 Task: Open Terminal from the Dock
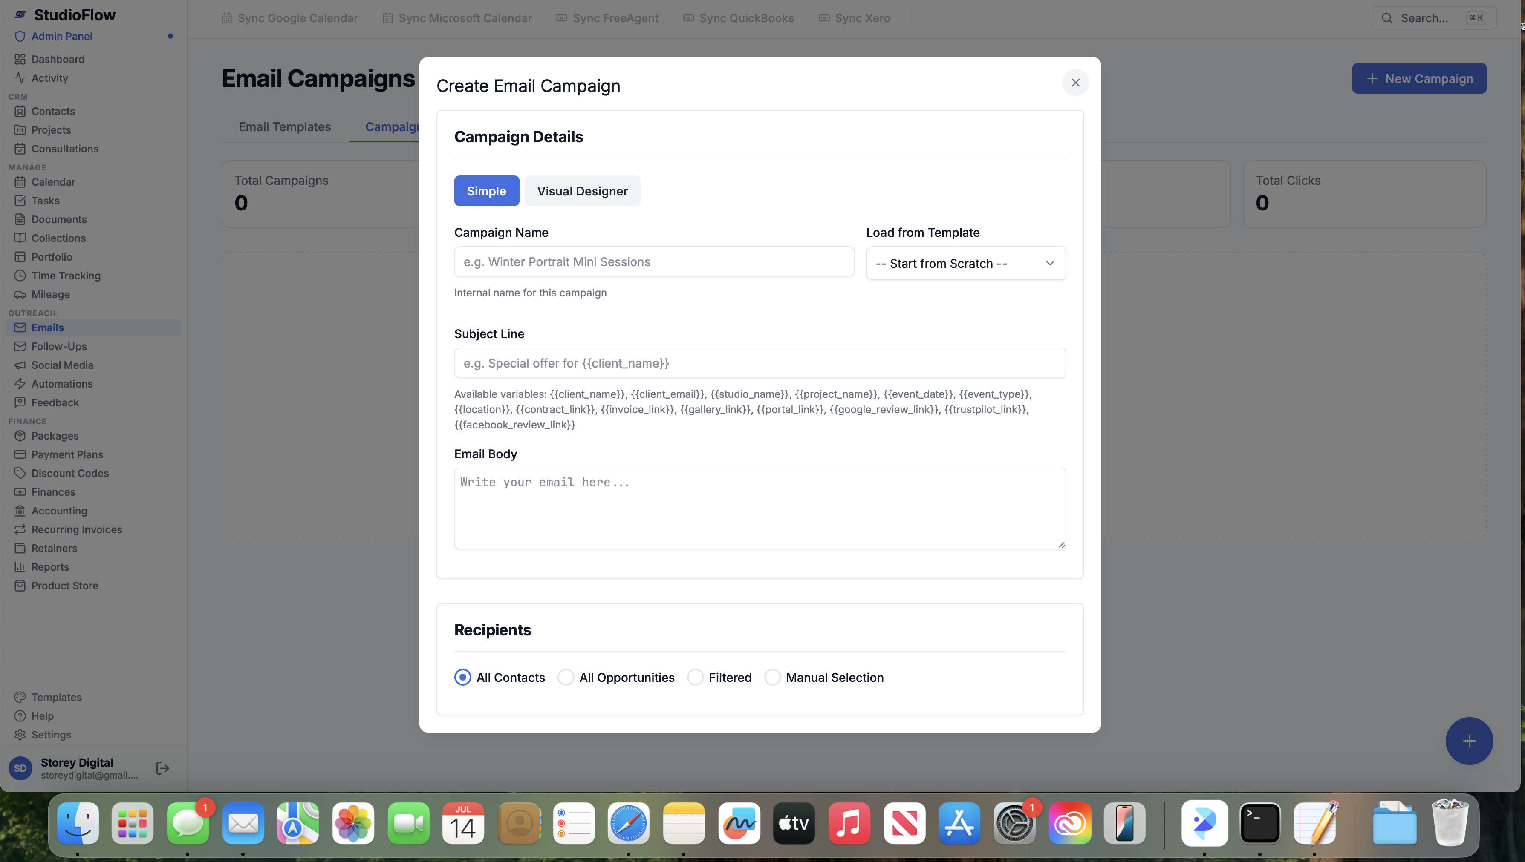[1259, 824]
